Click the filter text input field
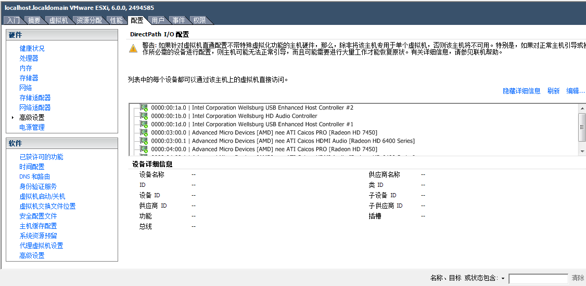This screenshot has width=586, height=286. [538, 279]
